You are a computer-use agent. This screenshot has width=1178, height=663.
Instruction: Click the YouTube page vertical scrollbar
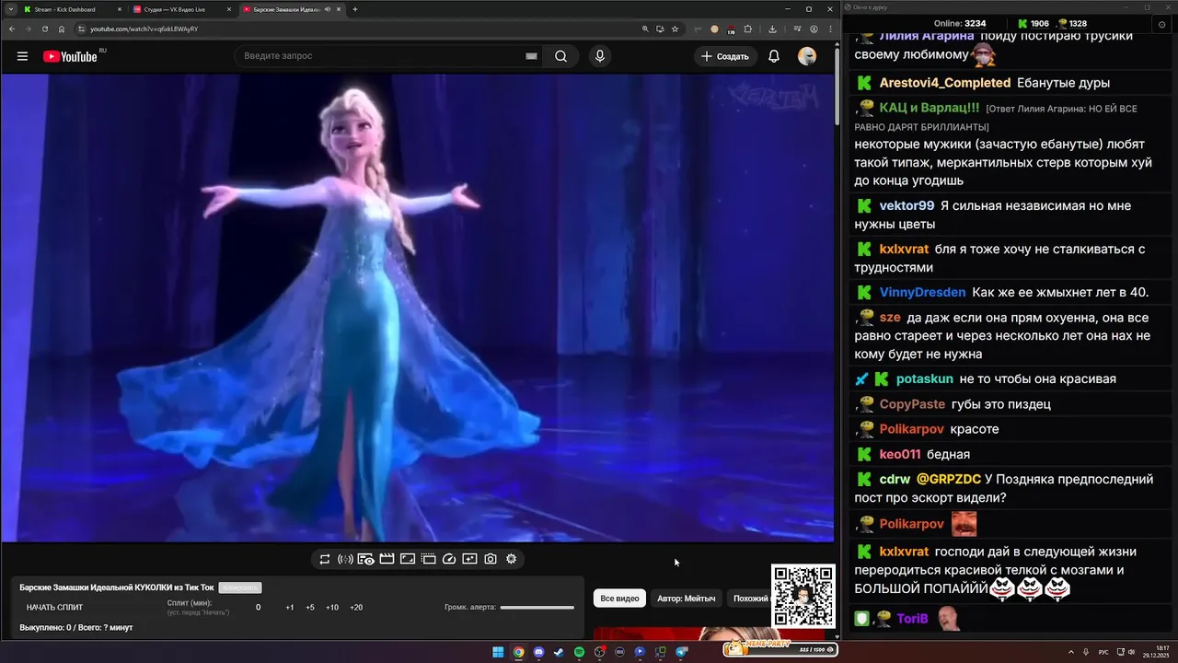pyautogui.click(x=837, y=87)
